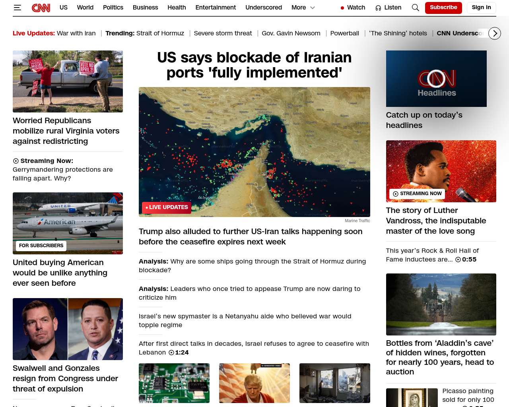Open the Severe storm threat topic
The width and height of the screenshot is (509, 407).
[x=223, y=33]
